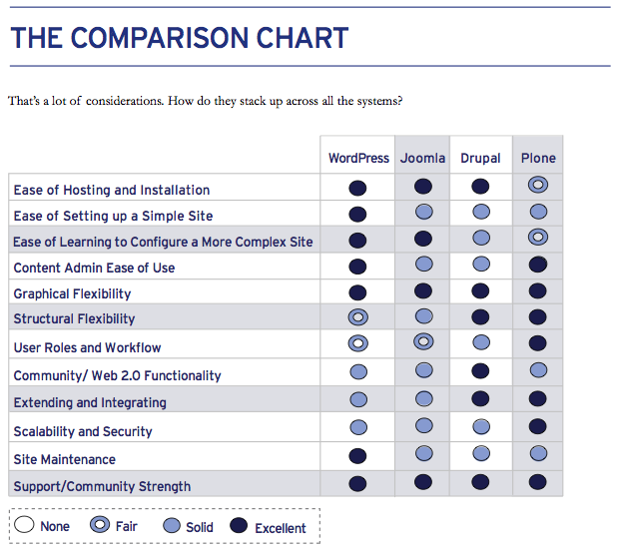Click Joomla rating dot for Graphical Flexibility
Viewport: 617px width, 554px height.
(x=423, y=291)
